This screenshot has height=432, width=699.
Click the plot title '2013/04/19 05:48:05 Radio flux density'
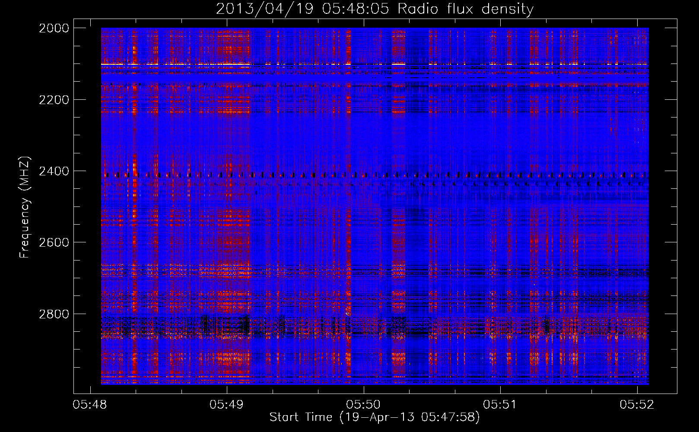375,9
